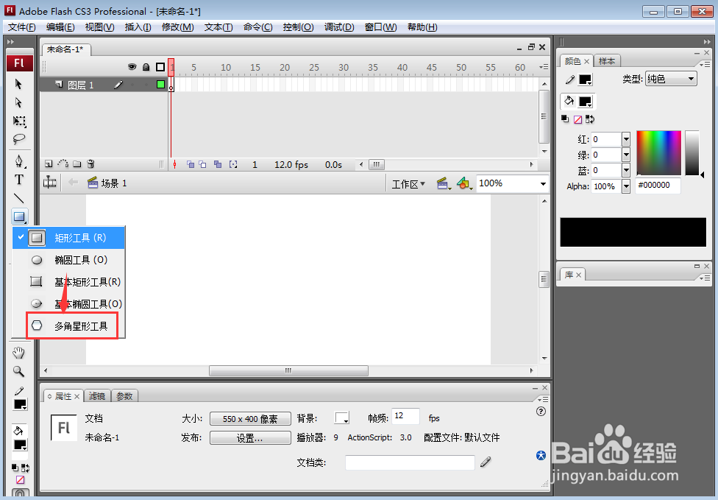Enable Edit Multiple Frames
Screen dimensions: 718x500
click(218, 164)
